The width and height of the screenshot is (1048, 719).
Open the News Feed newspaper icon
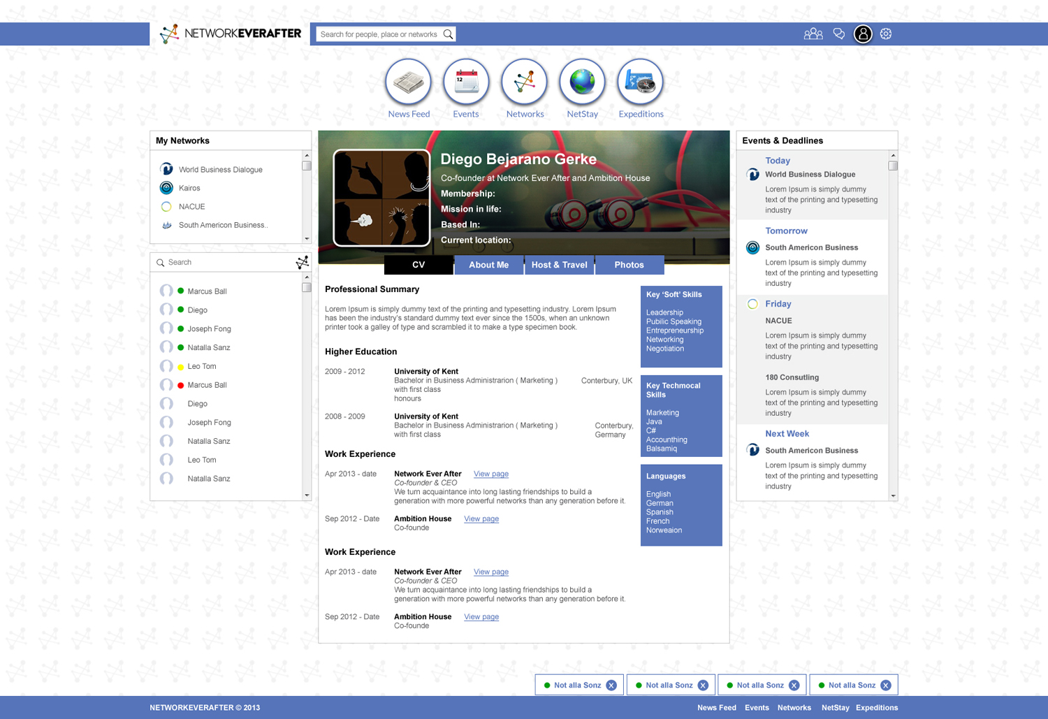(409, 82)
